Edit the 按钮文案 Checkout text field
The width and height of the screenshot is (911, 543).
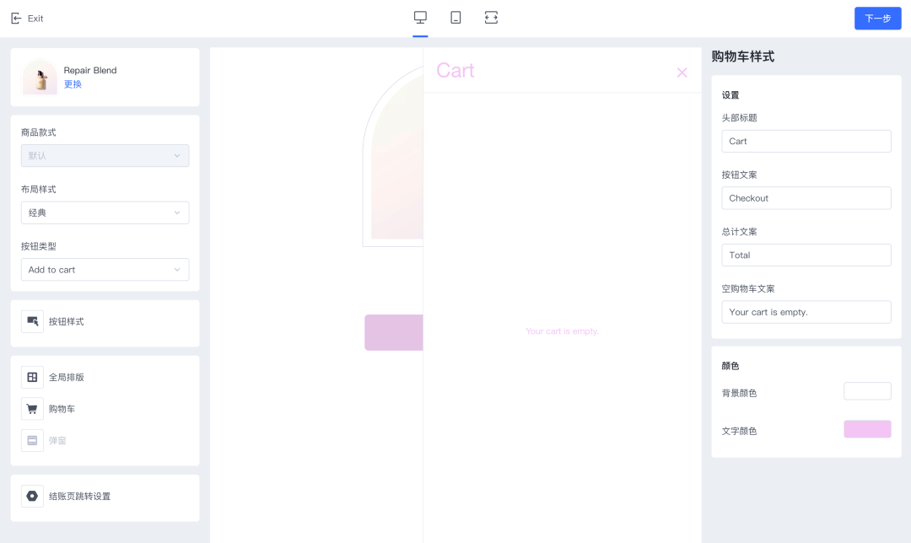click(x=806, y=198)
